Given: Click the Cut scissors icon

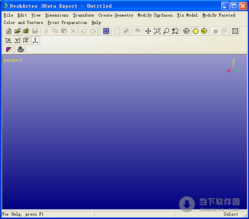Looking at the screenshot, I should [x=46, y=31].
